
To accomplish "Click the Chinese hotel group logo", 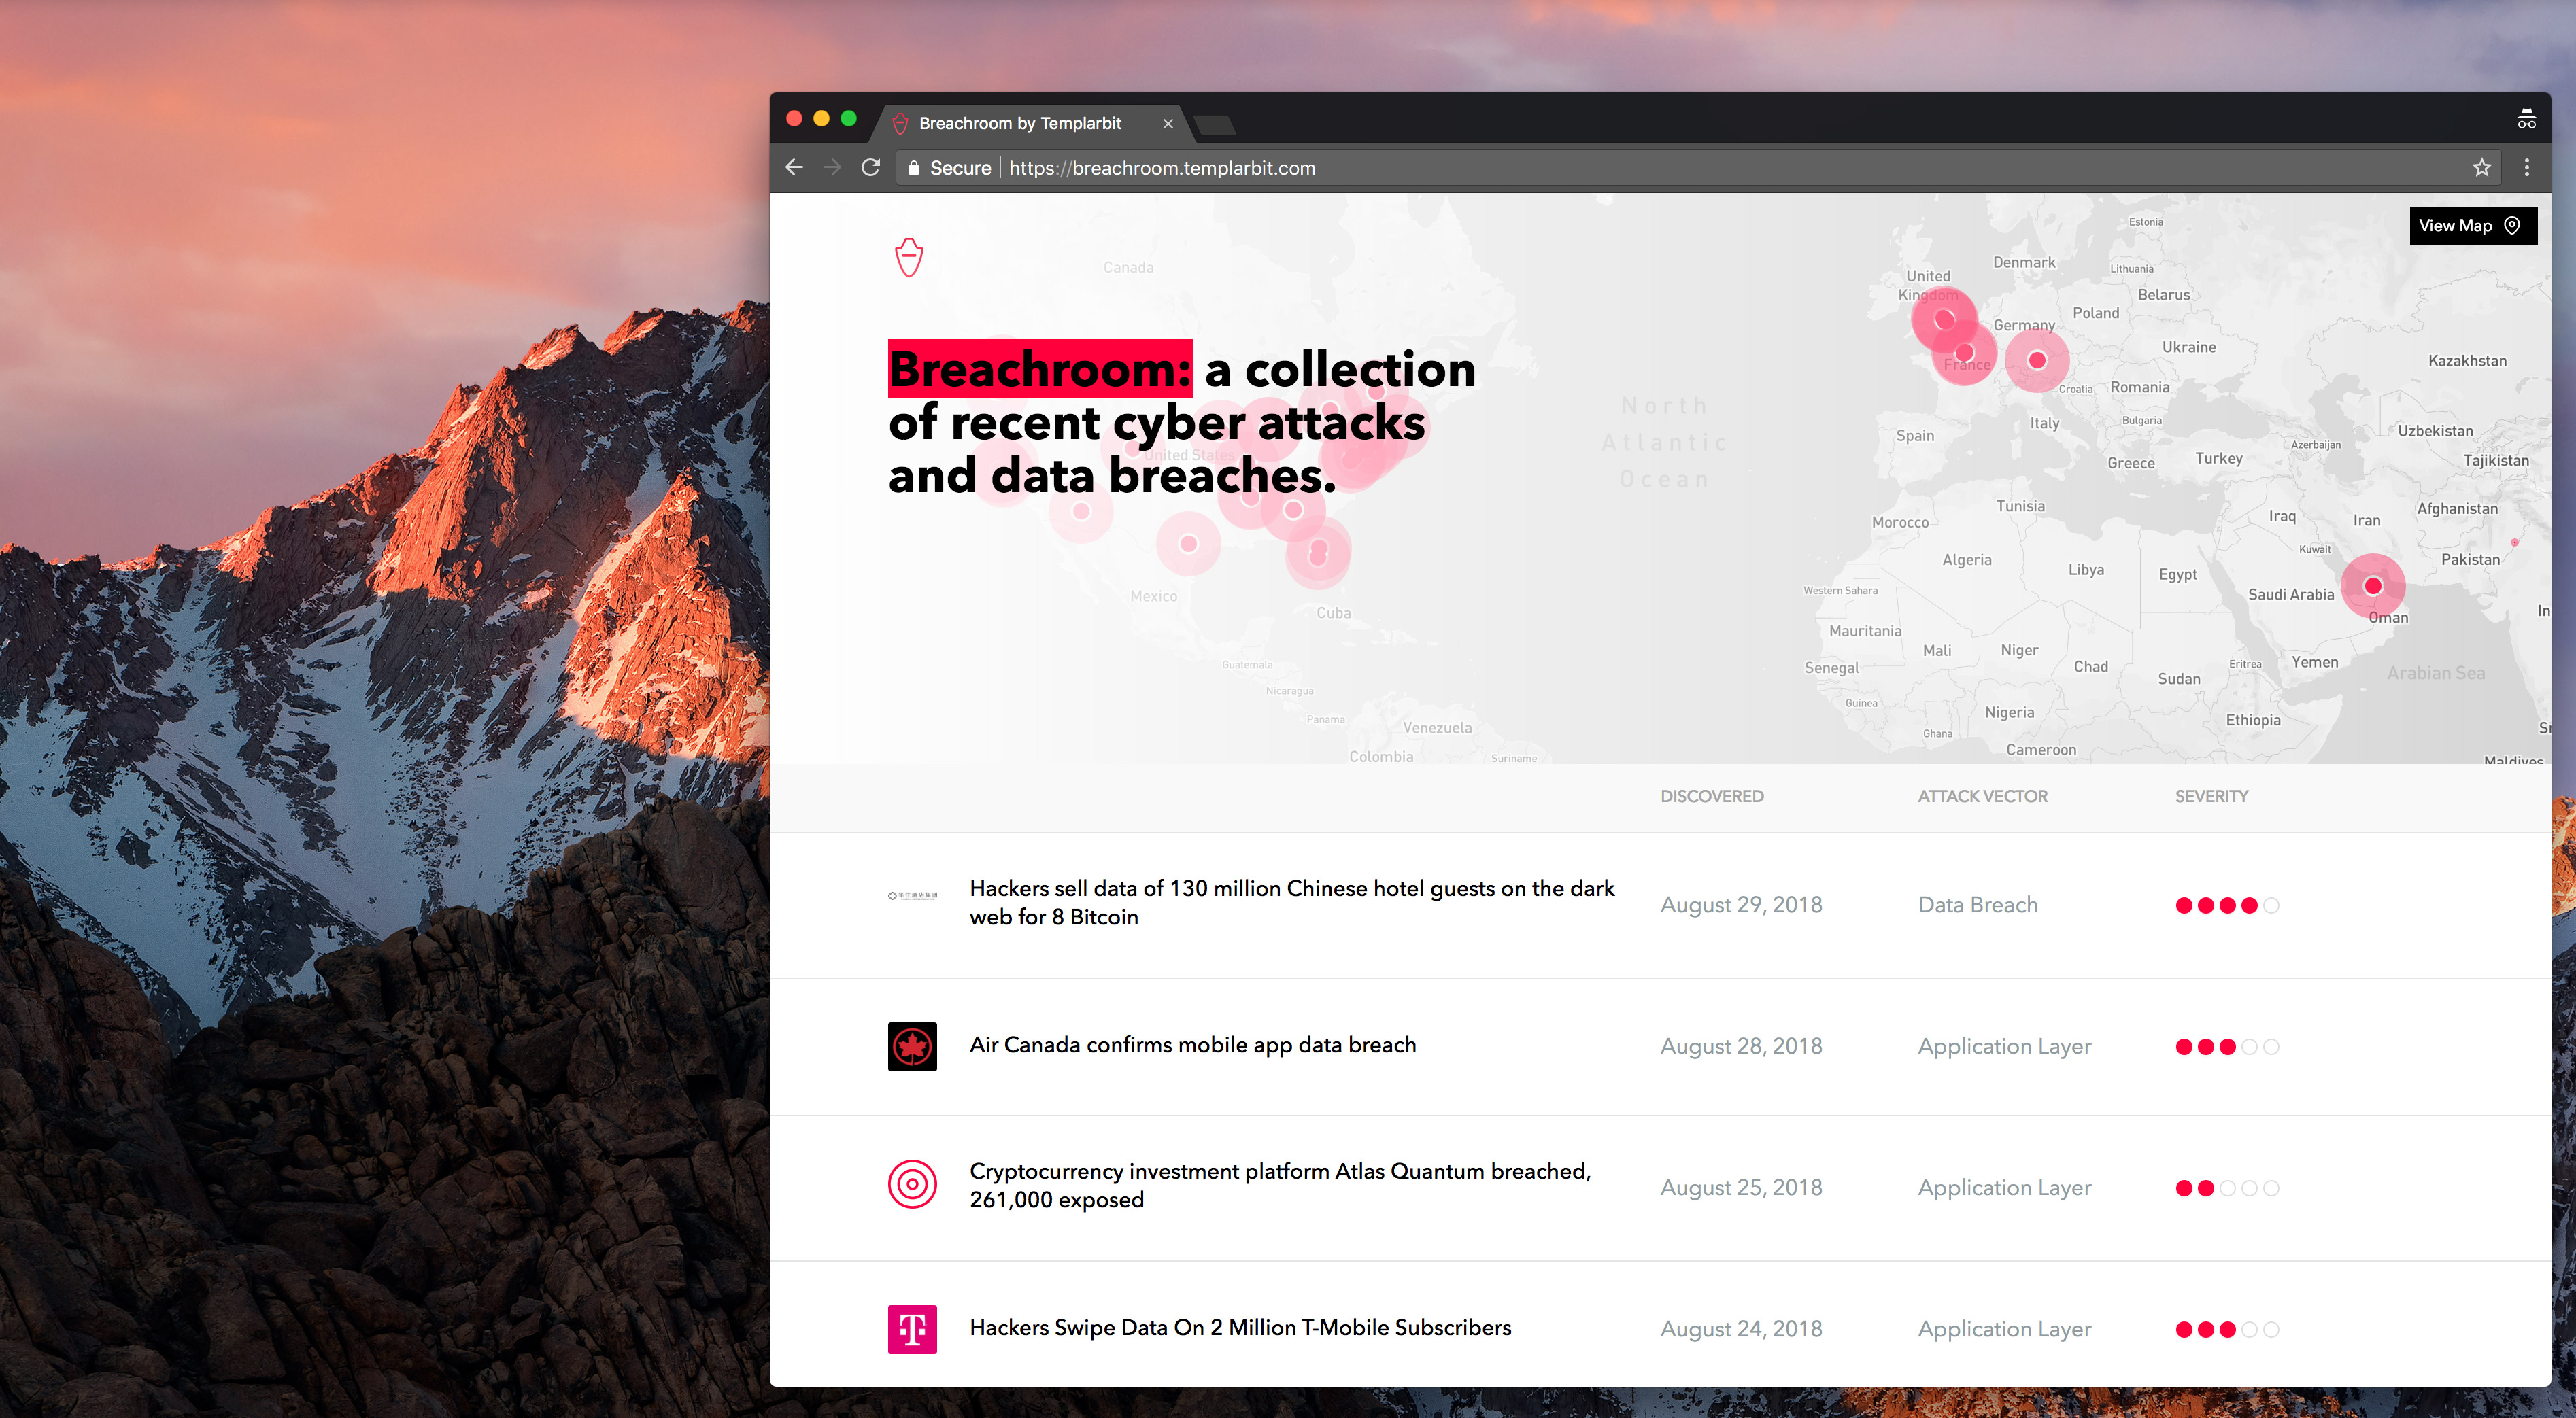I will (912, 895).
